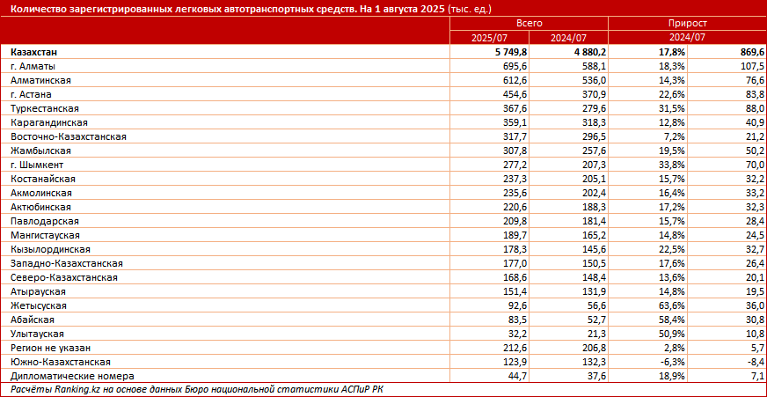The width and height of the screenshot is (767, 397).
Task: Select the 'Прирост' column group header
Action: pos(687,25)
